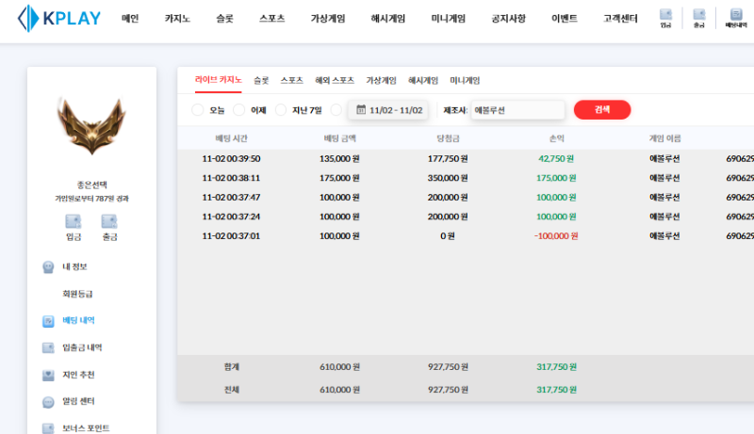Click the 11-02 00:37:24 bet row time
This screenshot has width=754, height=434.
tap(231, 217)
